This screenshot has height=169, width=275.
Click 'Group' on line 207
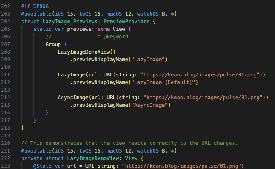[x=53, y=44]
